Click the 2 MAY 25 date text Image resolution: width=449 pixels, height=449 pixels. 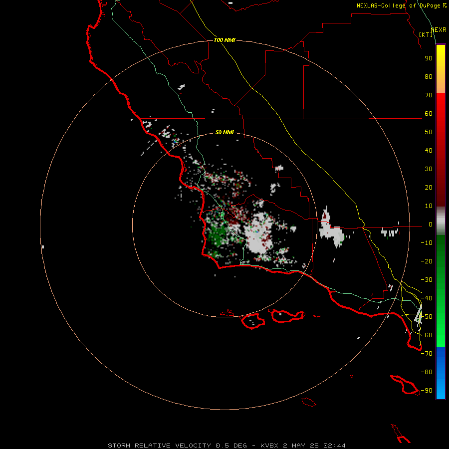[x=301, y=446]
